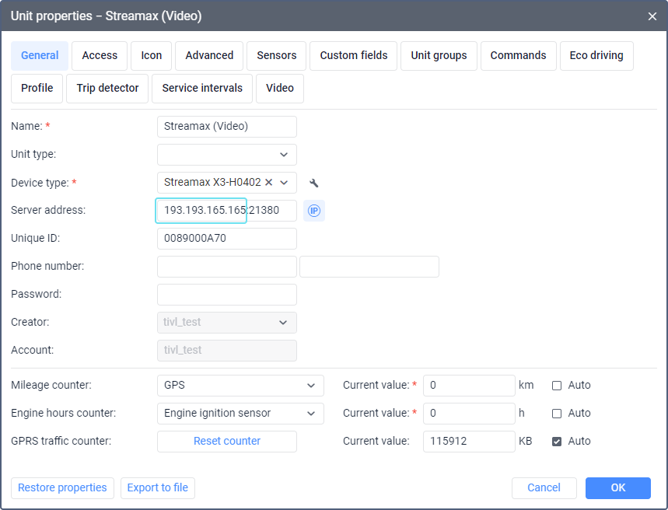Go to the Trip detector tab

coord(107,88)
